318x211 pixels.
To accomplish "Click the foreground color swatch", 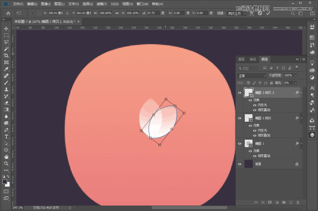I will coord(5,182).
